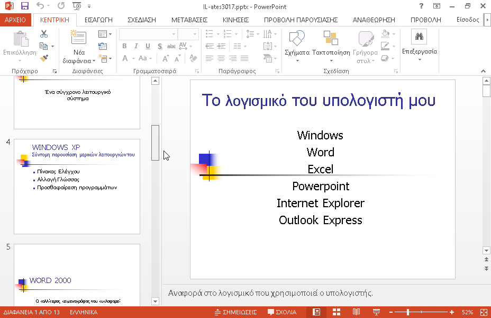Image resolution: width=491 pixels, height=318 pixels.
Task: Open the ΑΡΧΕΙΟ file tab
Action: tap(15, 20)
